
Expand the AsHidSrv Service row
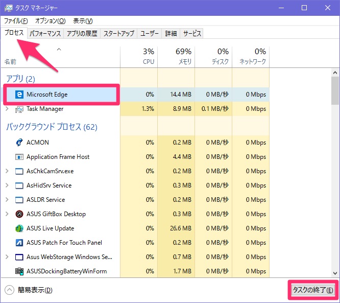7,185
